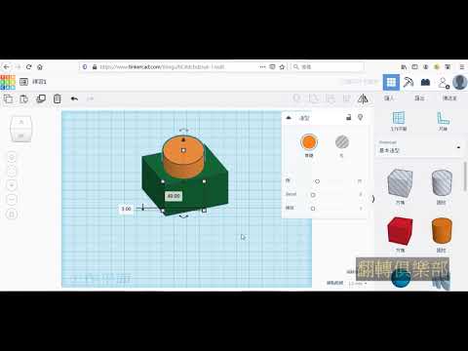This screenshot has height=351, width=468.
Task: Select the red box shape
Action: pos(400,231)
